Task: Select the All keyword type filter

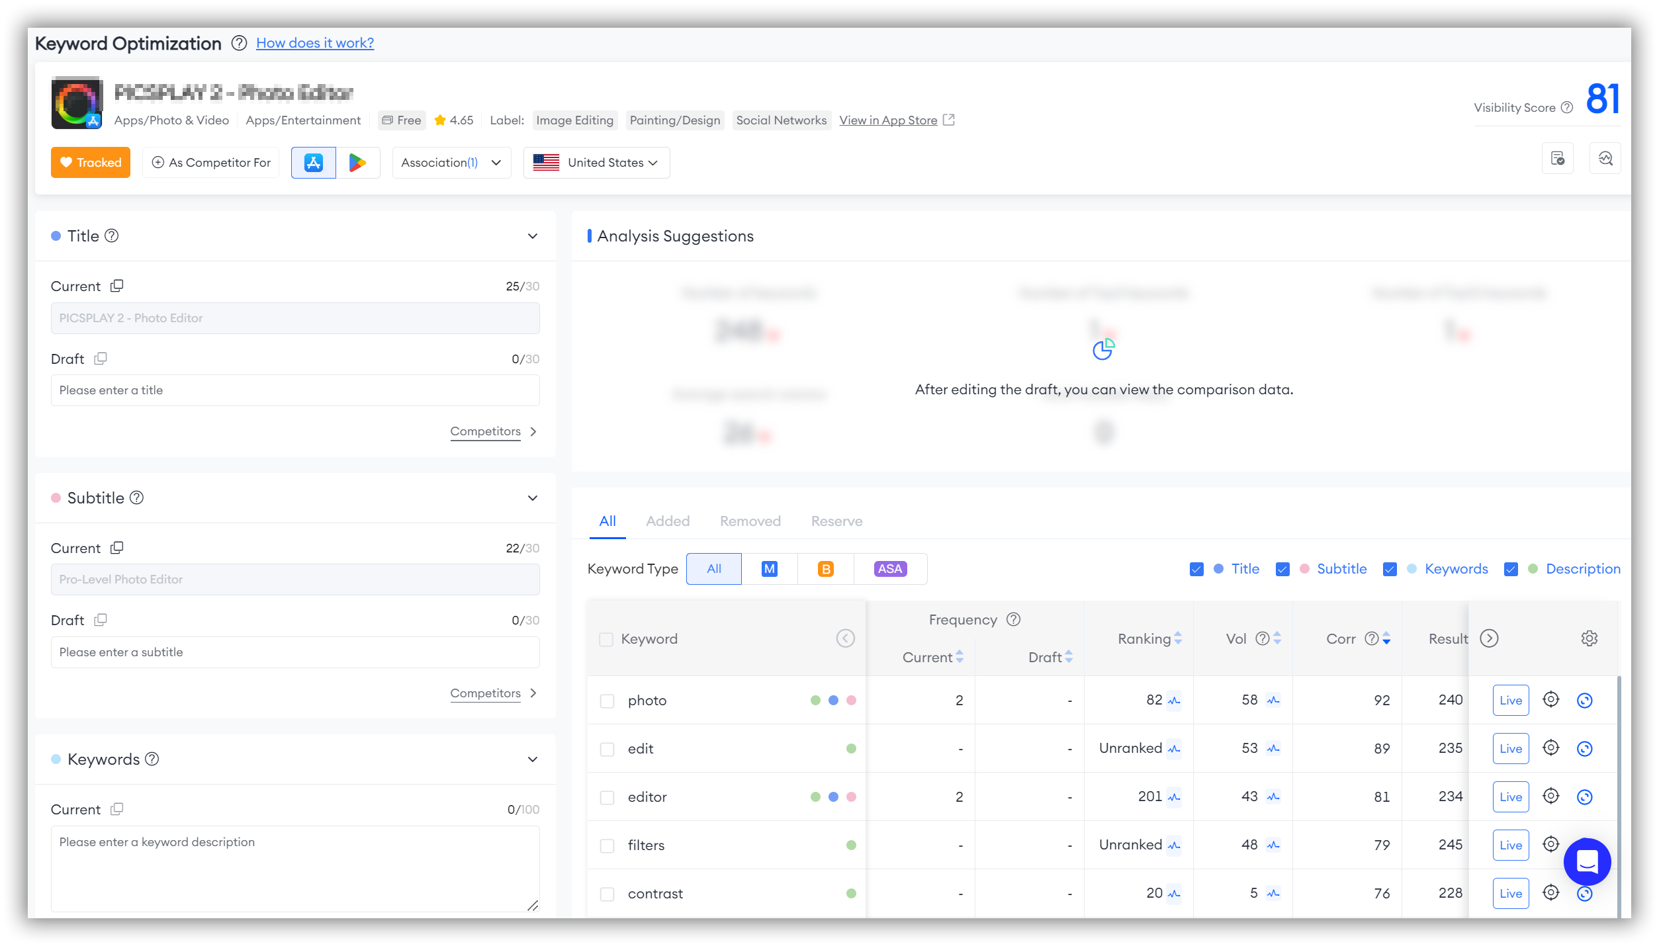Action: click(x=714, y=569)
